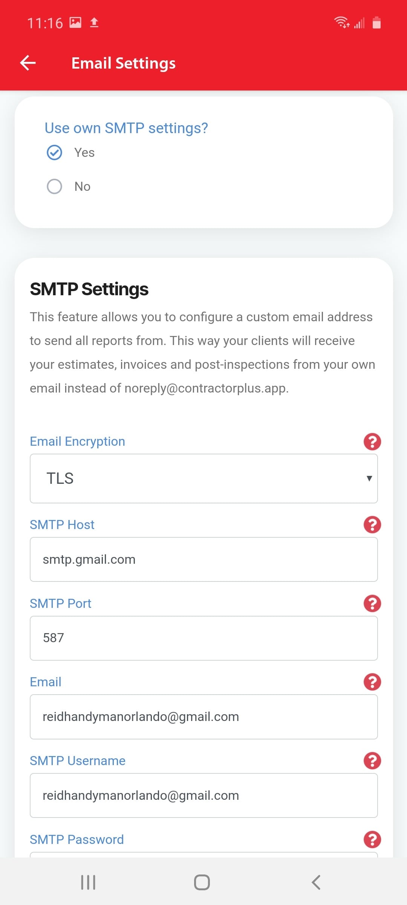Click the TLS dropdown arrow
This screenshot has height=905, width=407.
(369, 479)
